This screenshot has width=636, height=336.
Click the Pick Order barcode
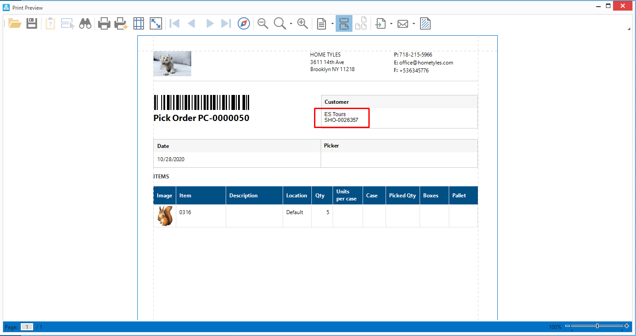tap(201, 102)
